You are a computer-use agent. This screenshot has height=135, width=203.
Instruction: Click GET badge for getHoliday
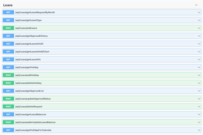(x=8, y=67)
